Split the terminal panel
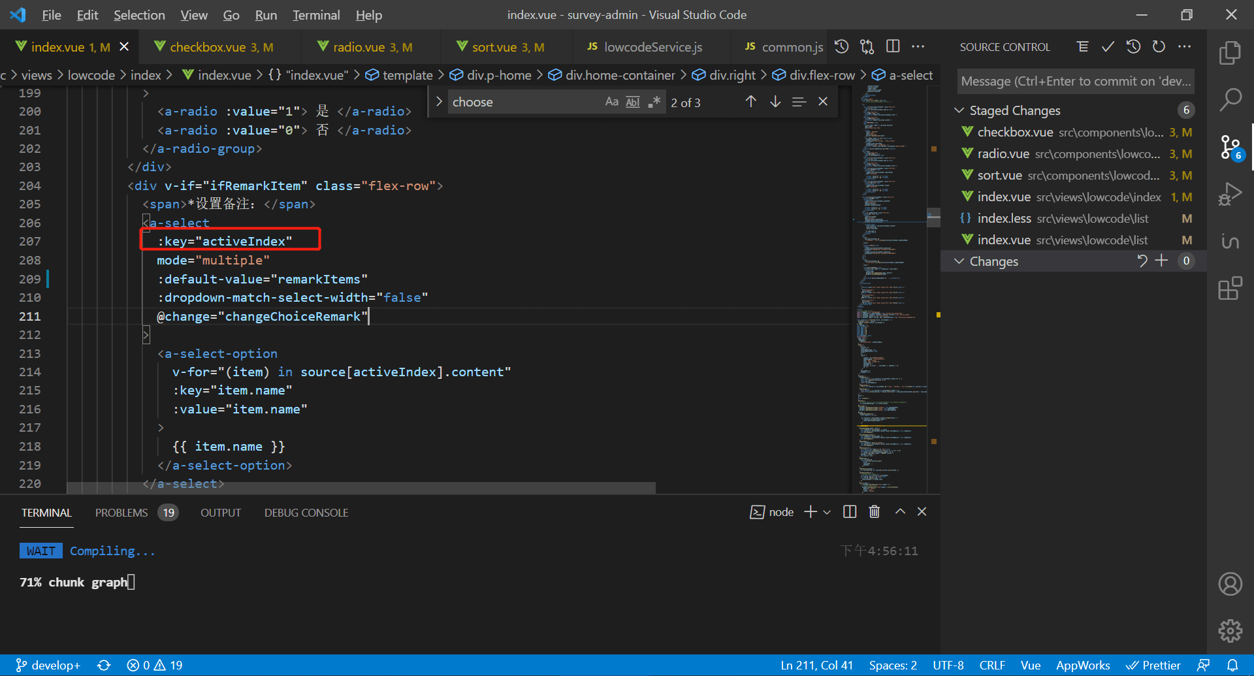This screenshot has width=1254, height=676. pos(850,512)
